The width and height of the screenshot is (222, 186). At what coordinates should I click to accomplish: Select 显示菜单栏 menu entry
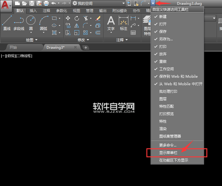[177, 153]
